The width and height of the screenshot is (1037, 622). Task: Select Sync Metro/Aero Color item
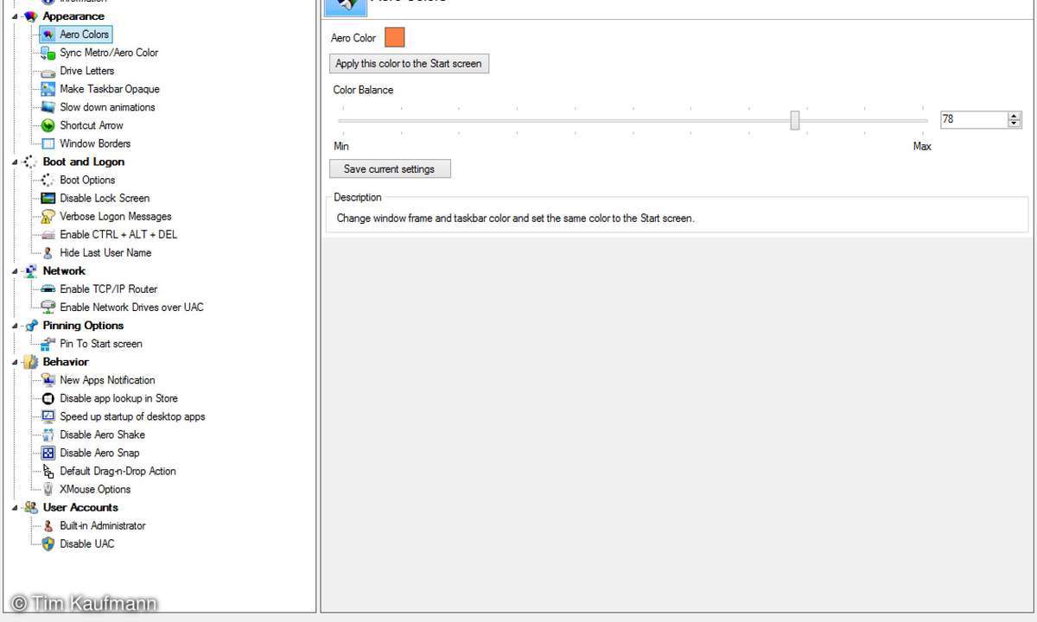(109, 53)
